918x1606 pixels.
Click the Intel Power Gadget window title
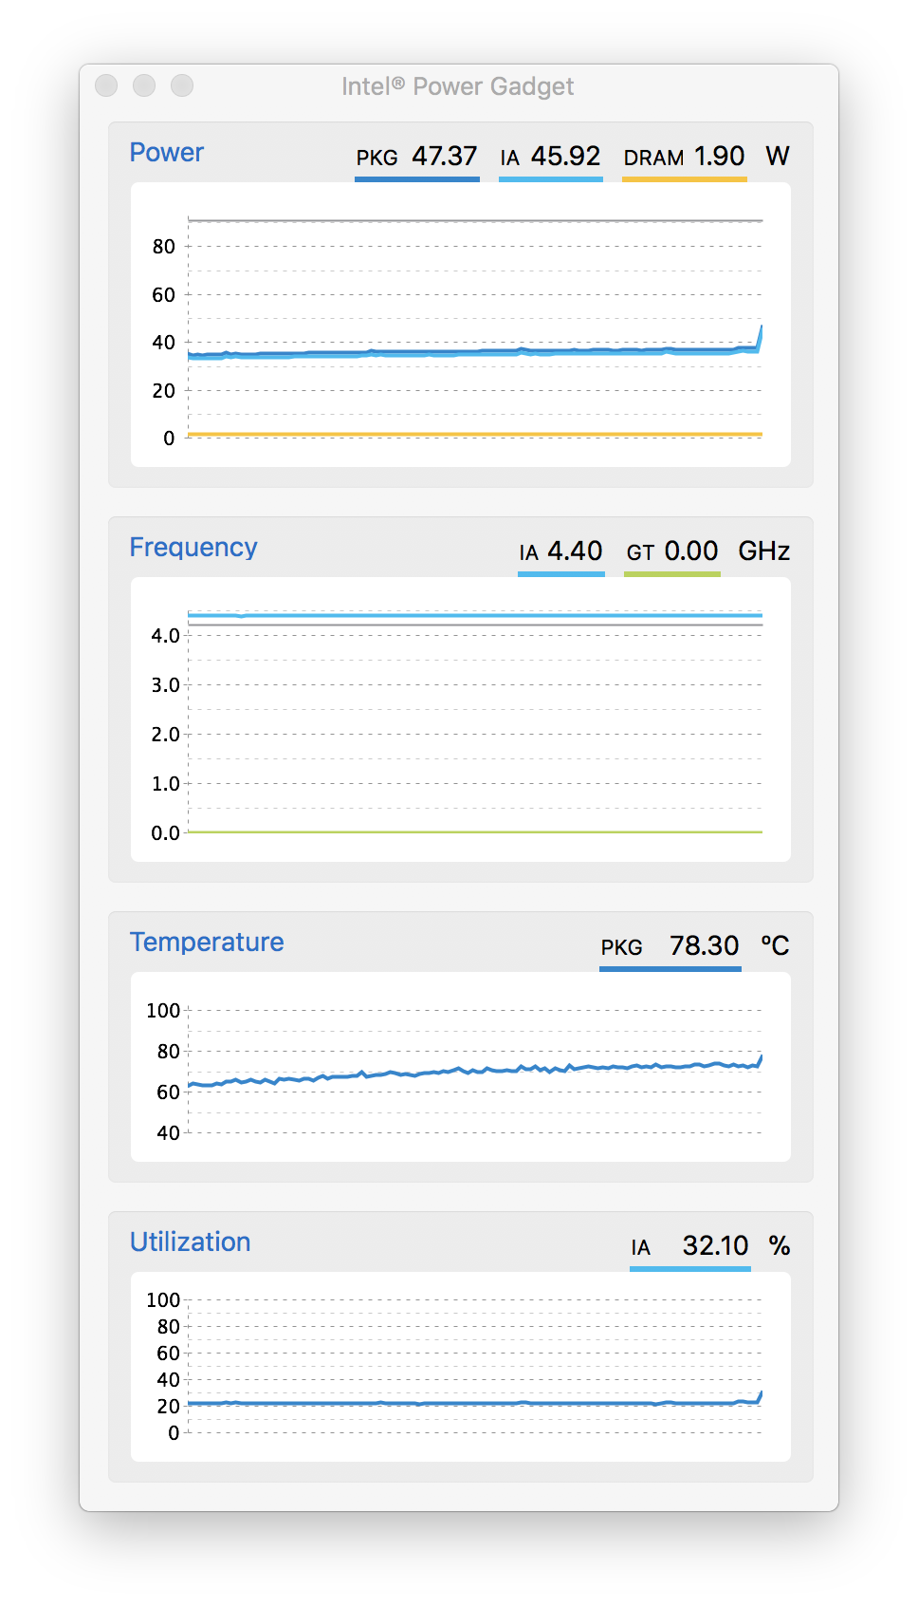pyautogui.click(x=458, y=86)
